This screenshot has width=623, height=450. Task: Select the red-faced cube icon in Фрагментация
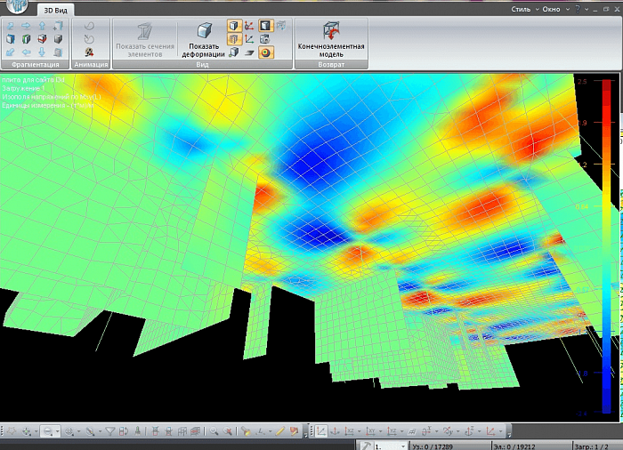[x=41, y=39]
